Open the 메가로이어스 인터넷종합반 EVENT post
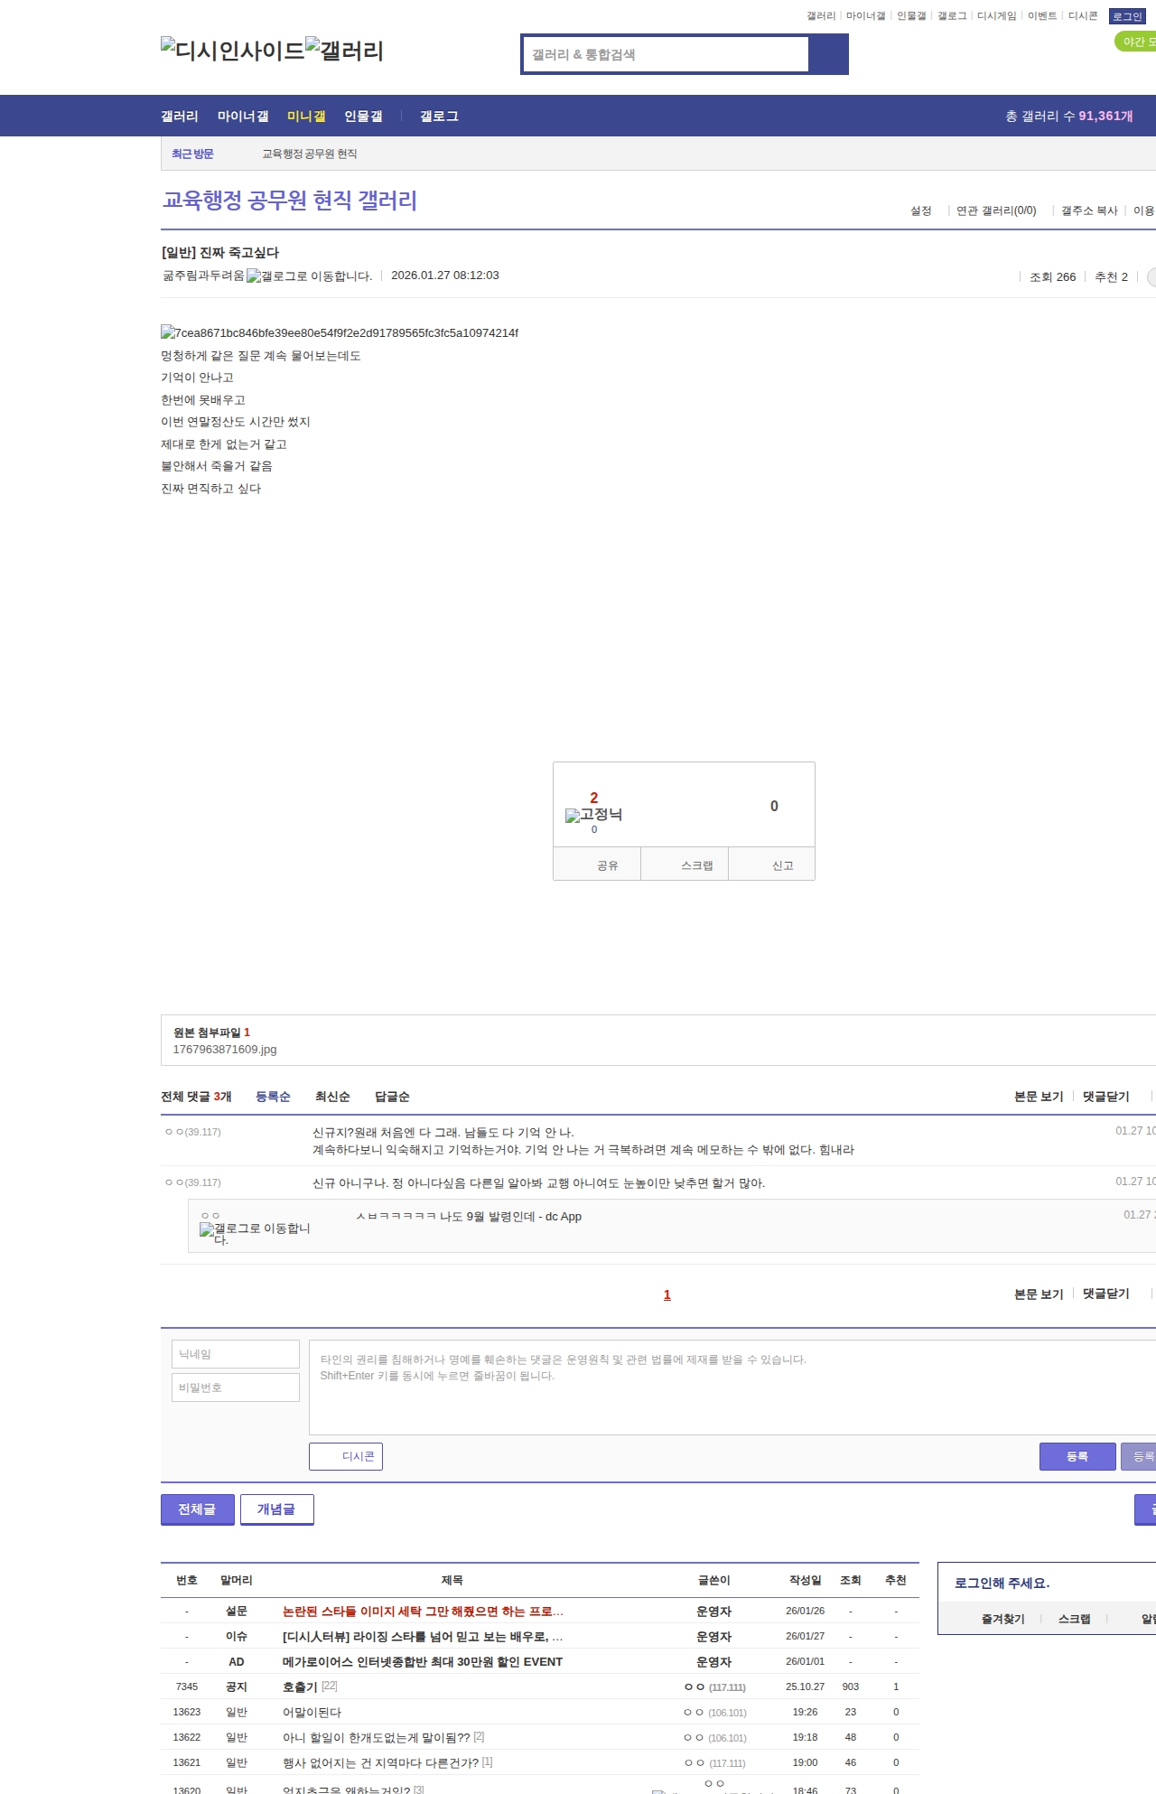The width and height of the screenshot is (1156, 1794). 423,1662
